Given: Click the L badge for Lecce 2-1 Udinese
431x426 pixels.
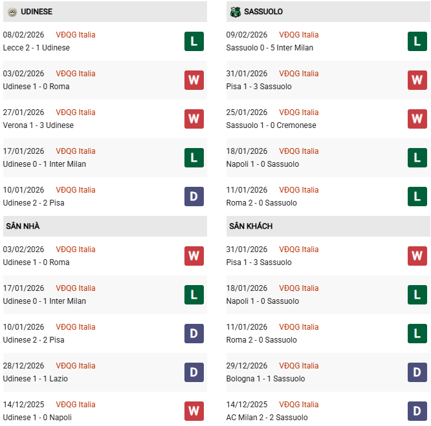Looking at the screenshot, I should (x=194, y=41).
